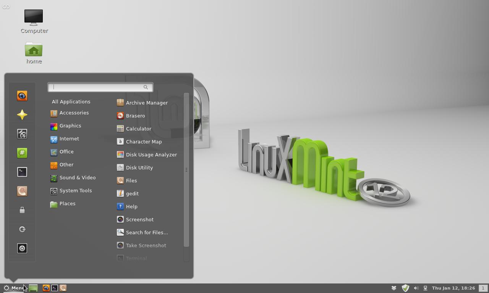489x293 pixels.
Task: Open Disk Utility
Action: click(135, 168)
